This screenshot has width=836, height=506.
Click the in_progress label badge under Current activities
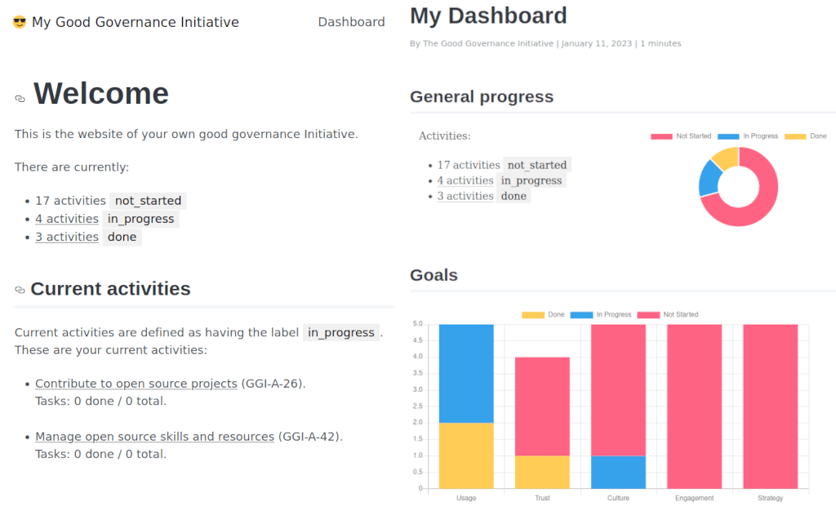[341, 332]
